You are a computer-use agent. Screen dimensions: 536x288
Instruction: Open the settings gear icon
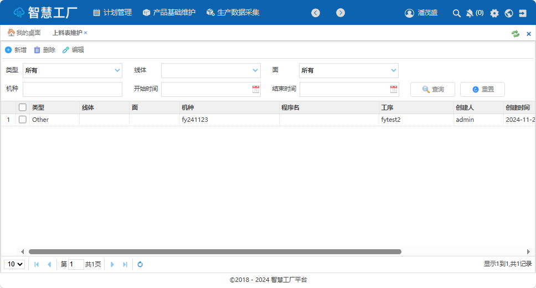pos(494,13)
